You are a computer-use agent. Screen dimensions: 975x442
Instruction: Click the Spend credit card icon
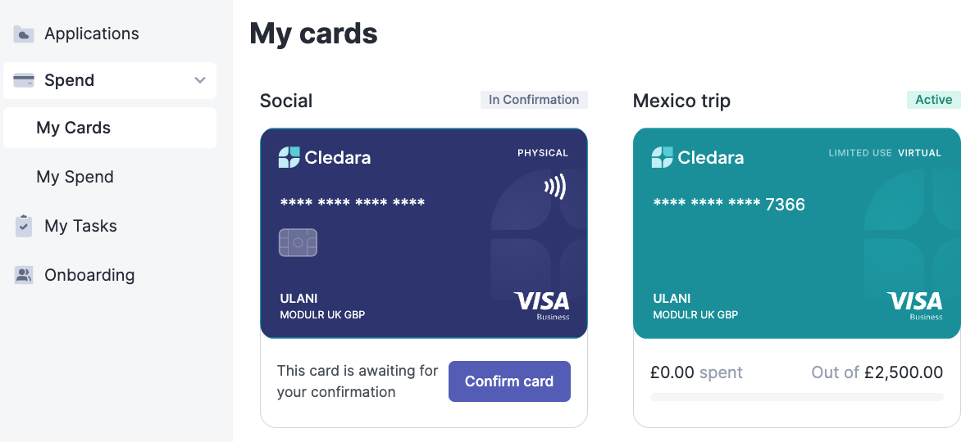24,80
